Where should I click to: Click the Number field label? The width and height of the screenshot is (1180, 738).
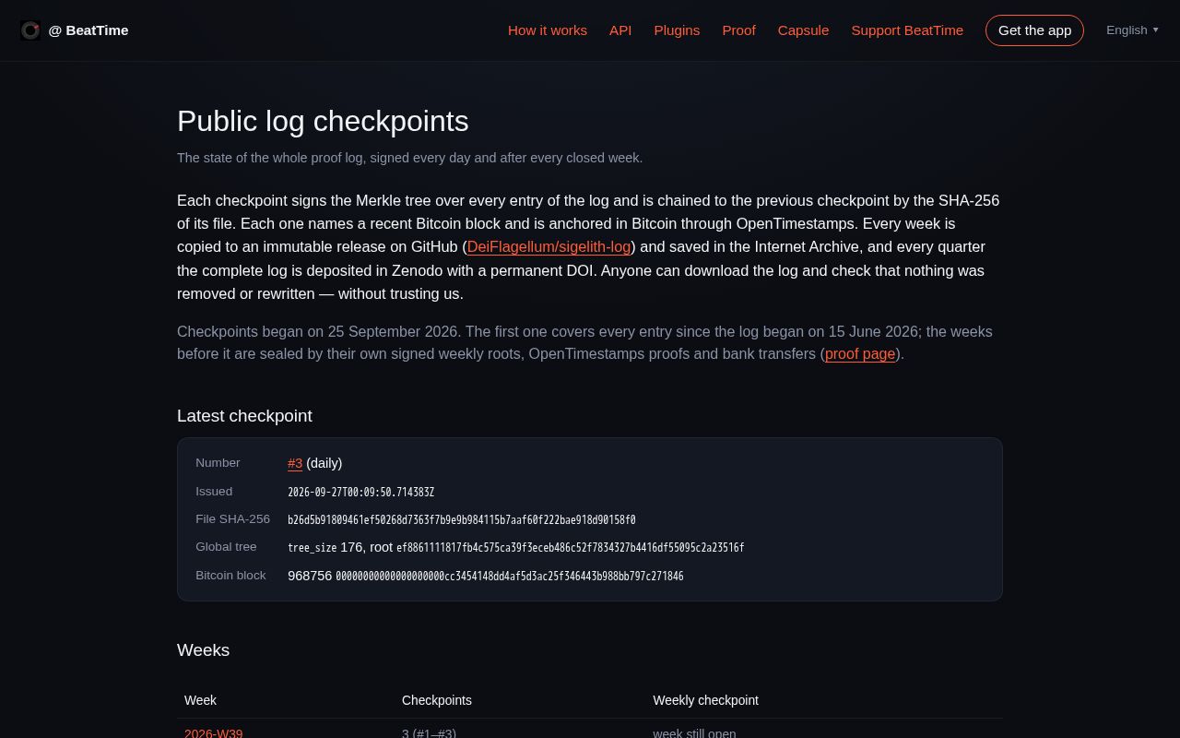point(218,463)
